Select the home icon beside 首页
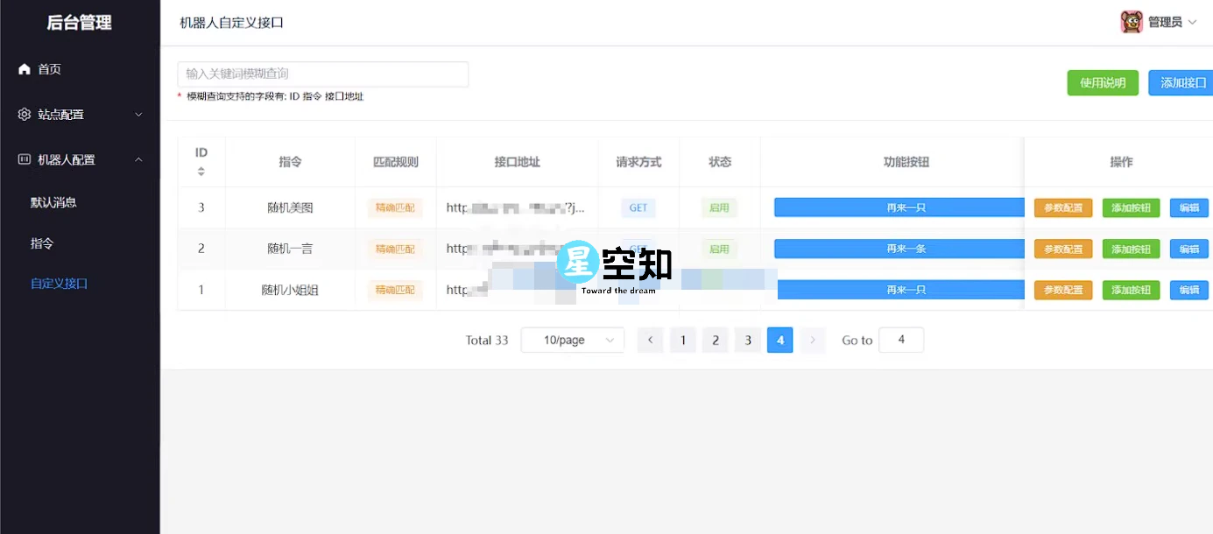The width and height of the screenshot is (1213, 534). [23, 69]
